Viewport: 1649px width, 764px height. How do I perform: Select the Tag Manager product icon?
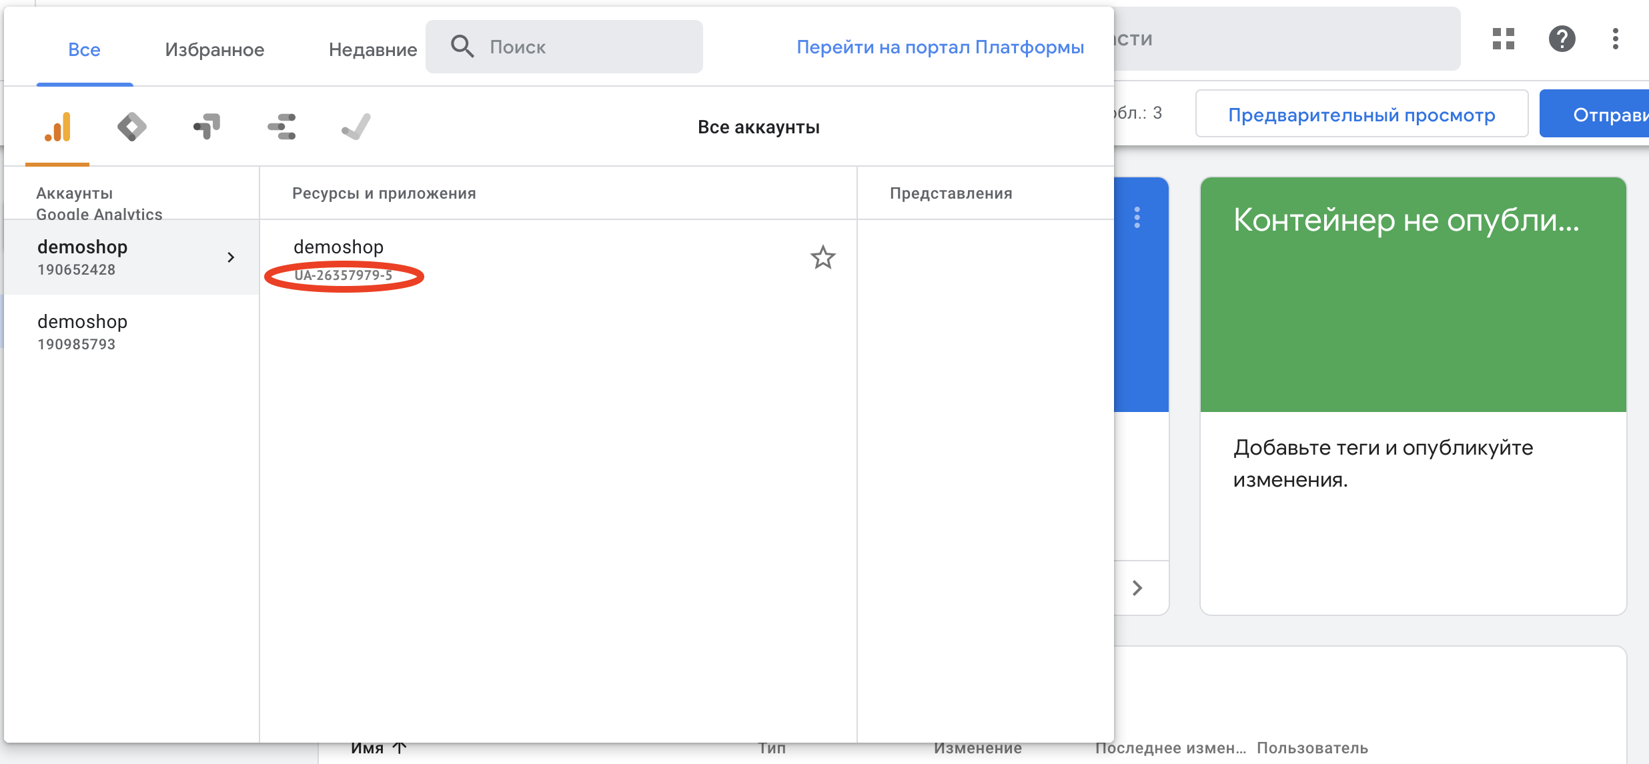tap(132, 127)
